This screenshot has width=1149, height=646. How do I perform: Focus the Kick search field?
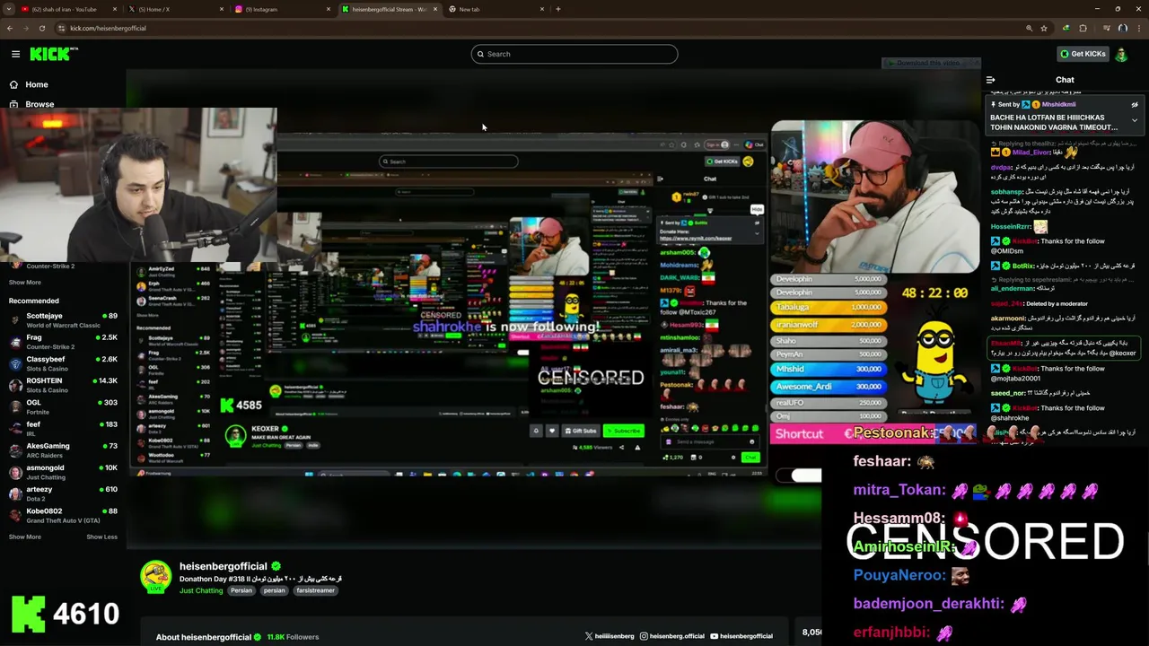coord(574,54)
